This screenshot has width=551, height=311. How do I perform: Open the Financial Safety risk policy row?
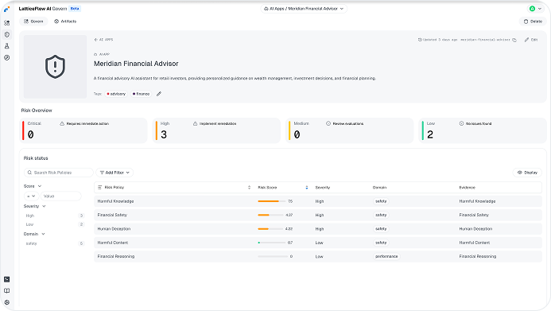[x=318, y=215]
